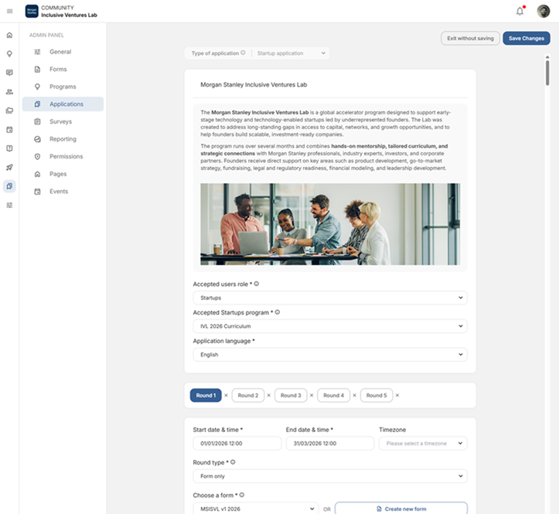The width and height of the screenshot is (559, 514).
Task: Click info icon next to Type of application
Action: click(x=243, y=53)
